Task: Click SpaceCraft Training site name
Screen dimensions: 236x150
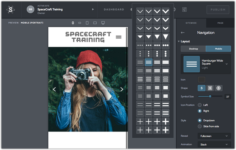Action: pyautogui.click(x=50, y=9)
